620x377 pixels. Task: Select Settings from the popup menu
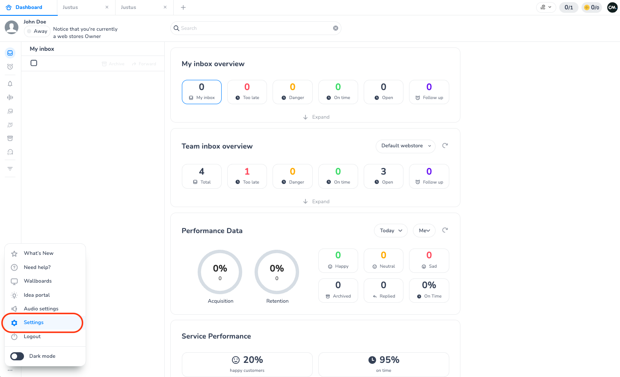(34, 322)
